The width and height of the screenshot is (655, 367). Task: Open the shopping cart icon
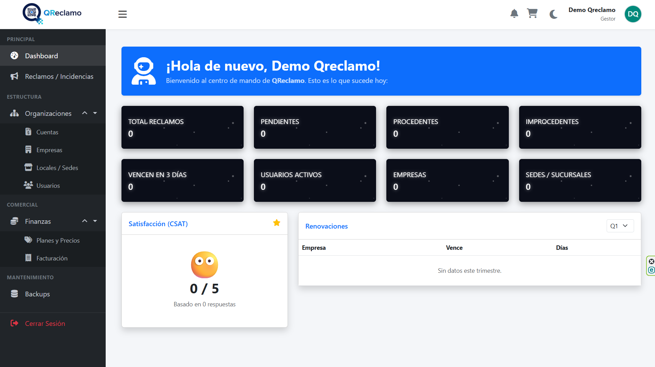pyautogui.click(x=532, y=14)
